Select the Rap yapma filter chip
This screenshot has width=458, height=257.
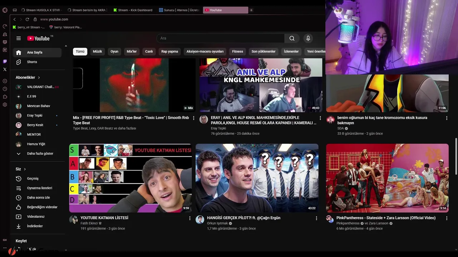170,51
